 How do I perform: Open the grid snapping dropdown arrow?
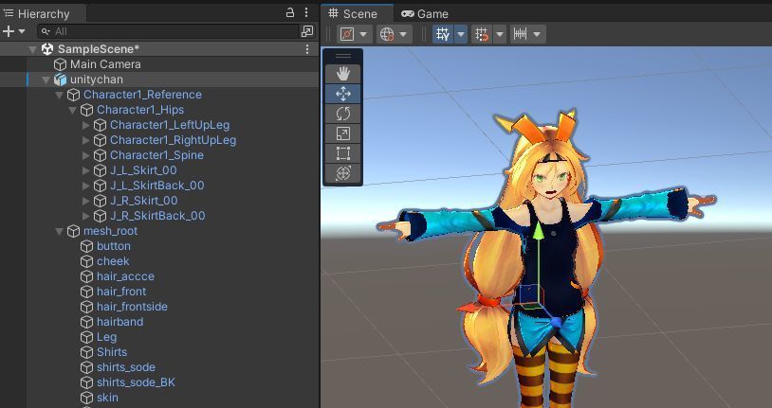[x=500, y=34]
